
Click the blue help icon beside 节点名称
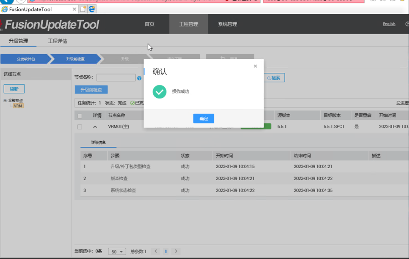pos(139,78)
